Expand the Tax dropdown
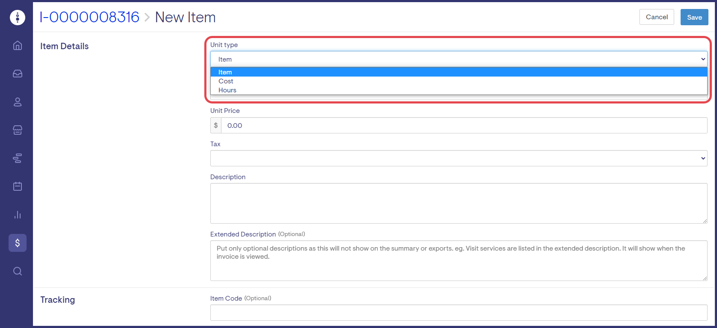The width and height of the screenshot is (717, 328). tap(458, 158)
